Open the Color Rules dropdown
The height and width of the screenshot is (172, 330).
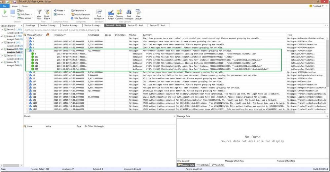pyautogui.click(x=111, y=15)
